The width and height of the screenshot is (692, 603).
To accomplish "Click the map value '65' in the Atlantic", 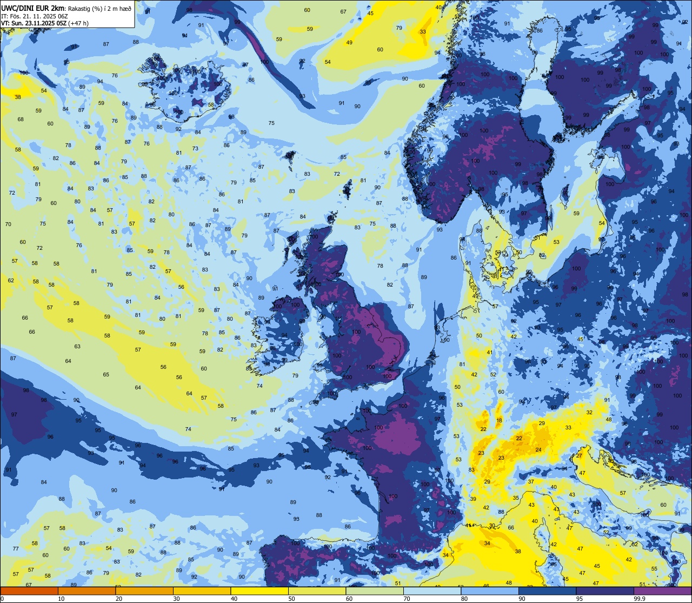I will (106, 375).
